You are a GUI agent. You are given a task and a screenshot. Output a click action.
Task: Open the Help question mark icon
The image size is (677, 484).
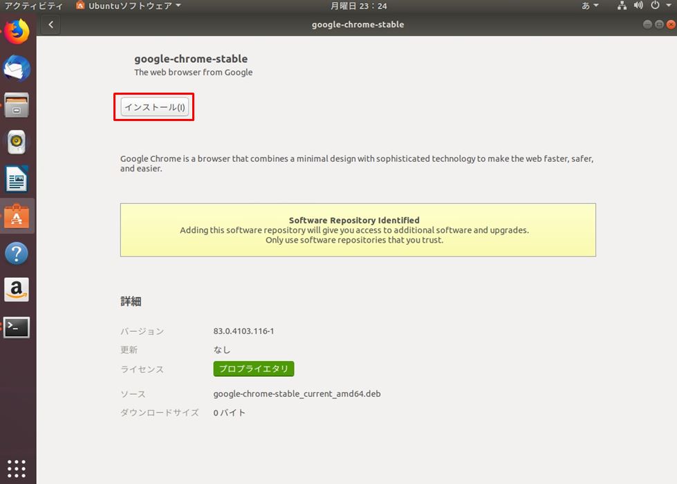point(17,253)
